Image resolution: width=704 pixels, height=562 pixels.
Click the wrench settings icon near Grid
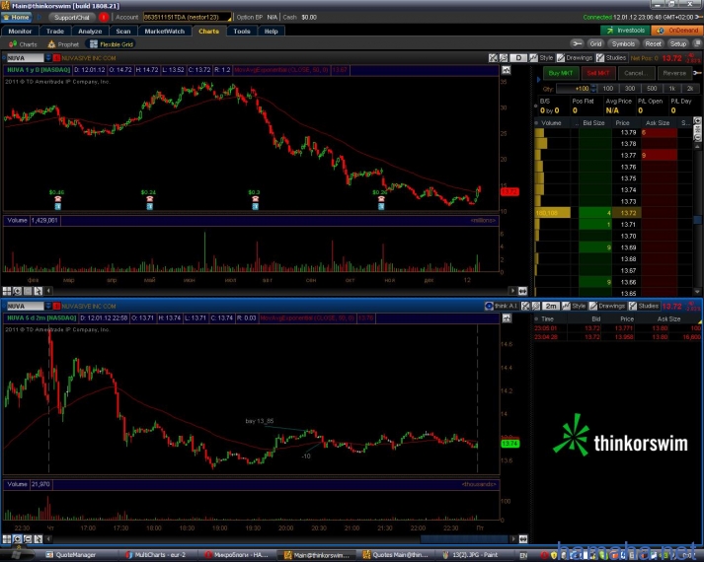(x=577, y=43)
